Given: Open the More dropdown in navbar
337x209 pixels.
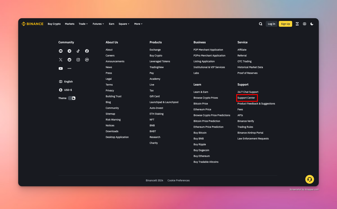Looking at the screenshot, I should pos(138,24).
